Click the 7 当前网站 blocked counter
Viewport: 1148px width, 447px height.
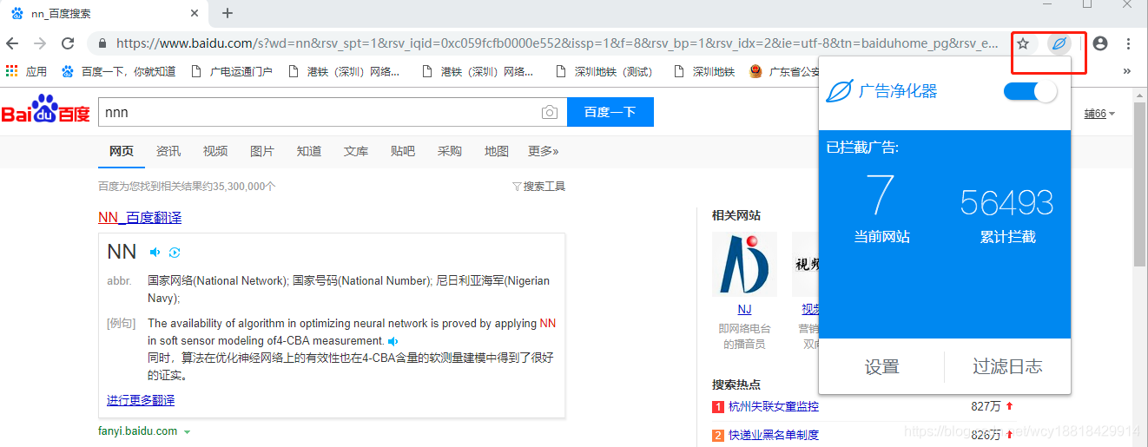[x=881, y=208]
